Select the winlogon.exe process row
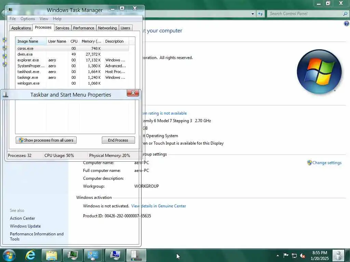The image size is (350, 262). pyautogui.click(x=72, y=83)
